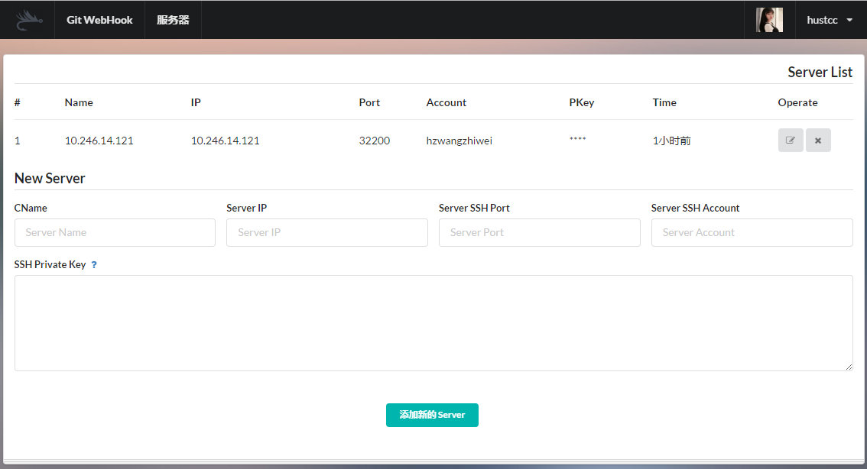Open the hustcc user dropdown menu
The image size is (867, 469).
pos(830,20)
